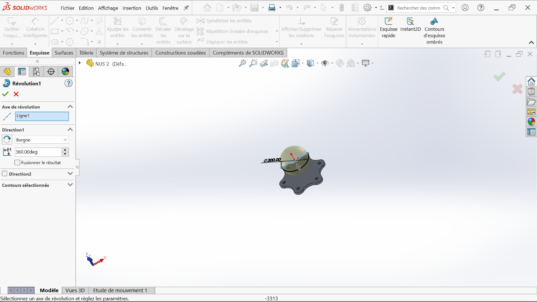Click the reverse direction icon beside Borgne
Image resolution: width=537 pixels, height=302 pixels.
point(7,140)
